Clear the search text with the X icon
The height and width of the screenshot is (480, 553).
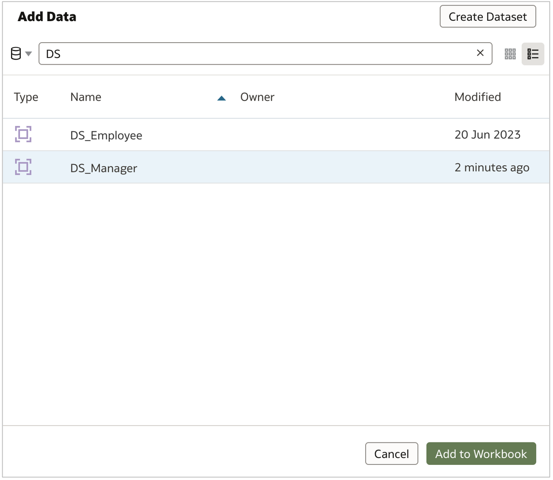[480, 53]
